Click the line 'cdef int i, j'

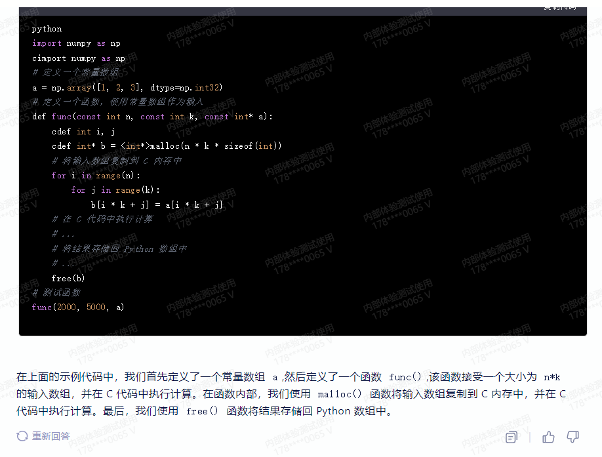pos(83,132)
